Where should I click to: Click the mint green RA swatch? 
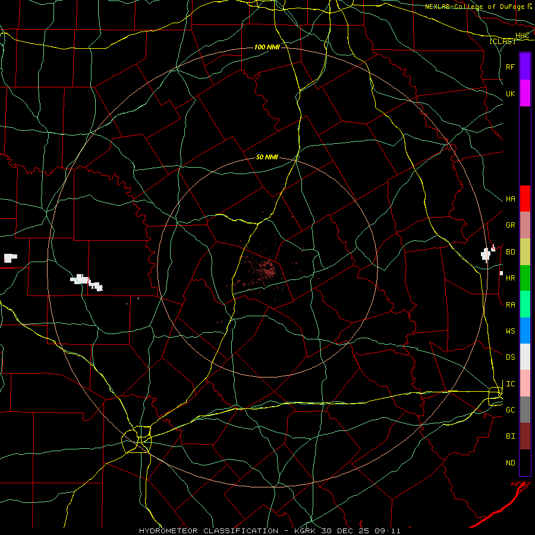coord(525,304)
